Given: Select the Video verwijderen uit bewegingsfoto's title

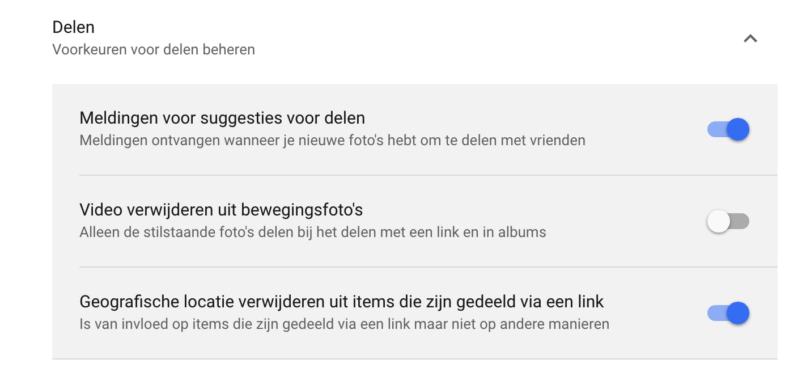Looking at the screenshot, I should [221, 210].
